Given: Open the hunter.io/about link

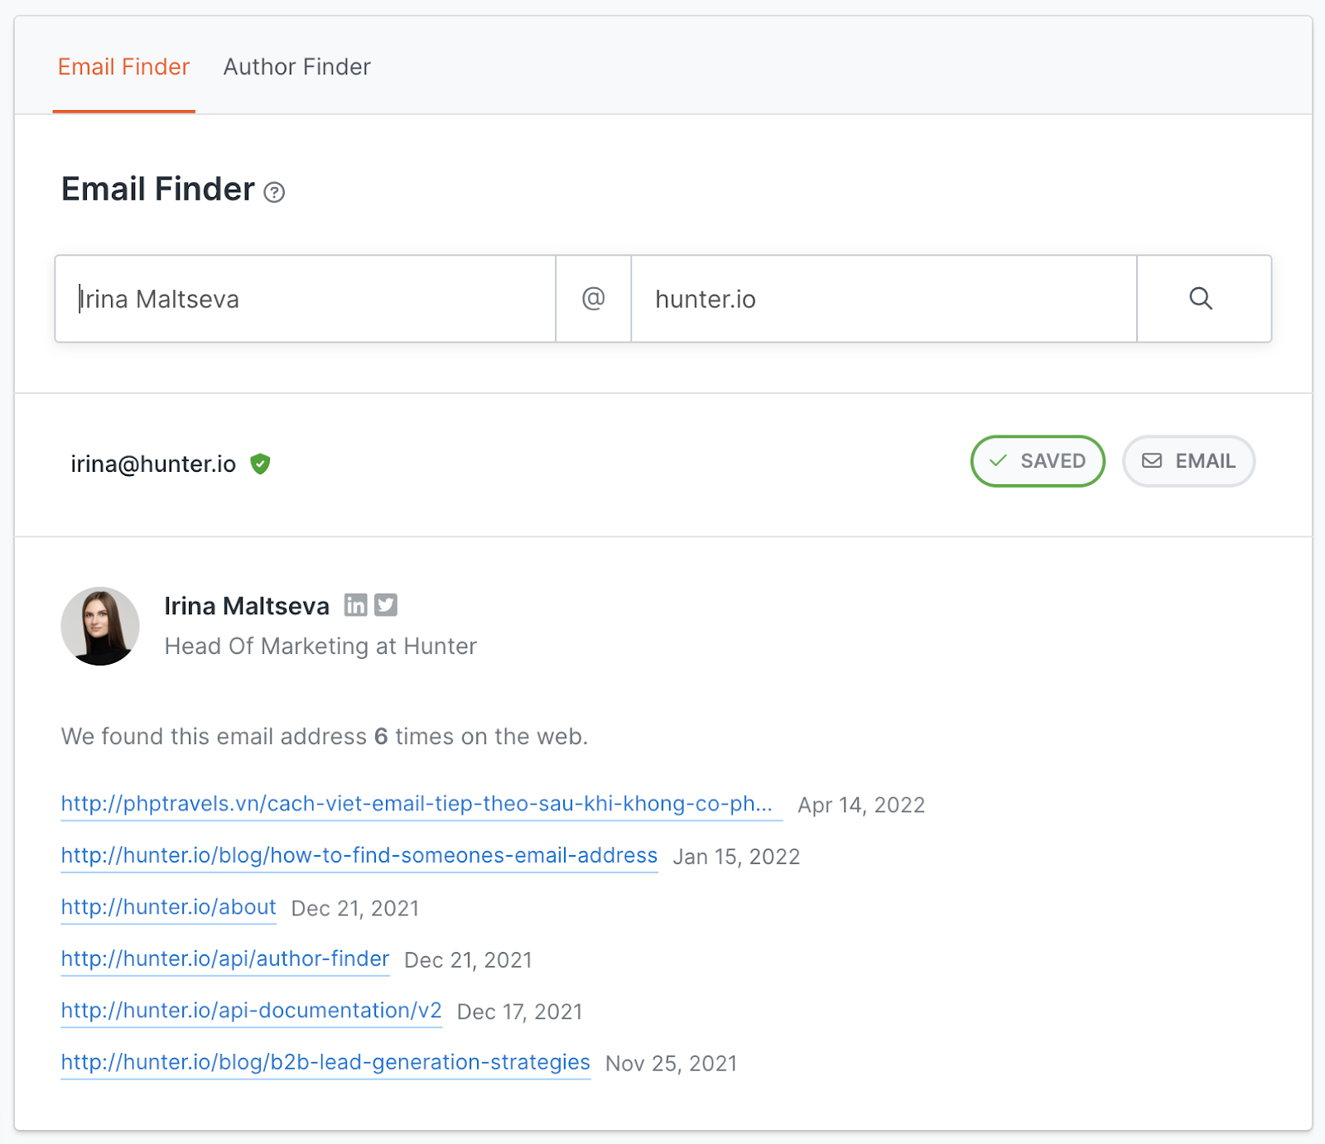Looking at the screenshot, I should click(x=168, y=907).
